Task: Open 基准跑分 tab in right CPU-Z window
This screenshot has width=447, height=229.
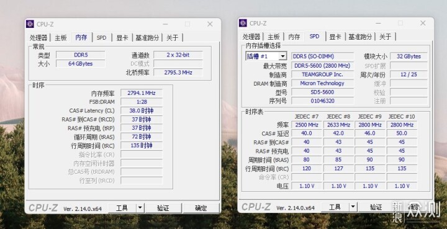Action: coord(360,37)
